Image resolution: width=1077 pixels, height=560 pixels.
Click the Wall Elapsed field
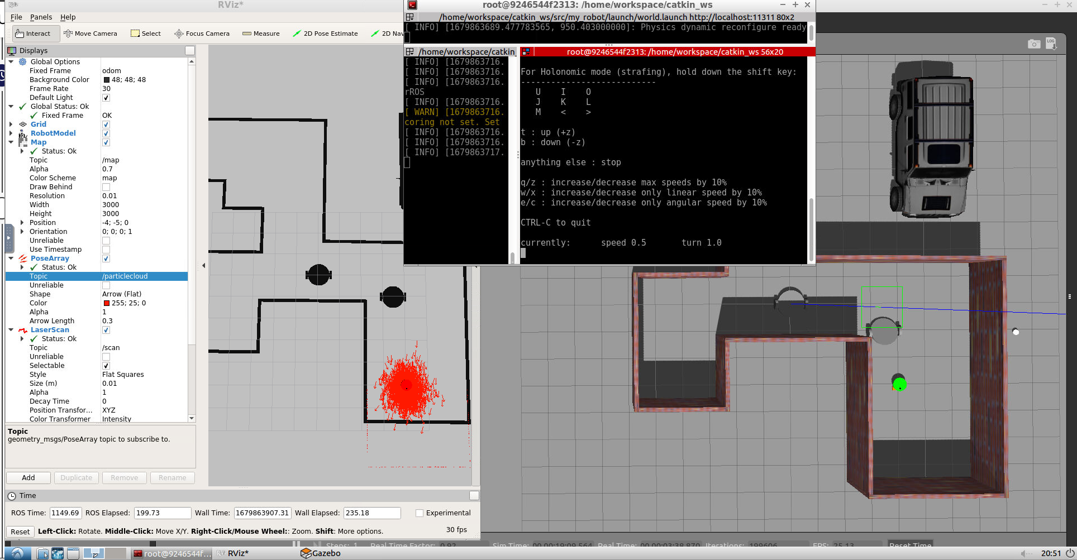[x=371, y=513]
